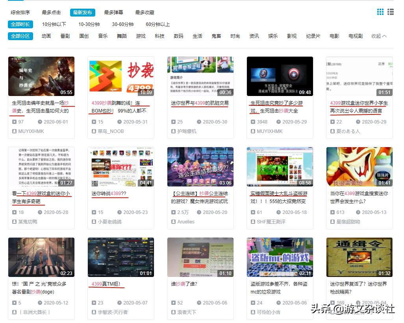This screenshot has height=323, width=404.
Task: Click uploader icon beside 星宿超甜呦
Action: [x=332, y=222]
